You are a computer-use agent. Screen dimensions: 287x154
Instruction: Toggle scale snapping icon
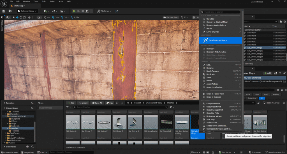(x=72, y=17)
